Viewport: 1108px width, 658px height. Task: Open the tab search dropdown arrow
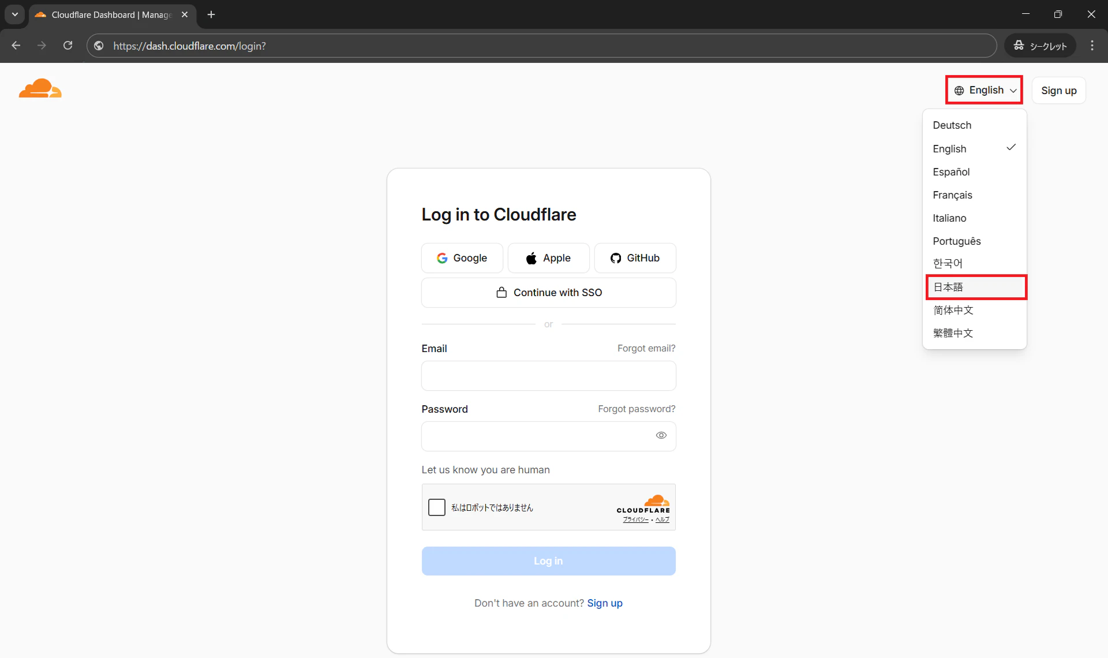pyautogui.click(x=15, y=14)
